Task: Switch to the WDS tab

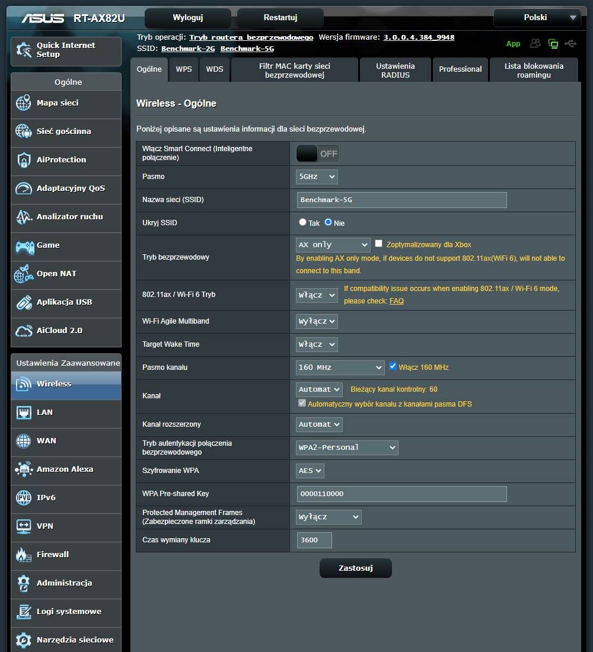Action: 215,69
